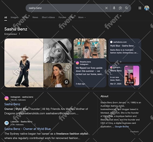Click the Instagram logo on @sasha.benz card
Image resolution: width=153 pixels, height=142 pixels.
pos(77,63)
